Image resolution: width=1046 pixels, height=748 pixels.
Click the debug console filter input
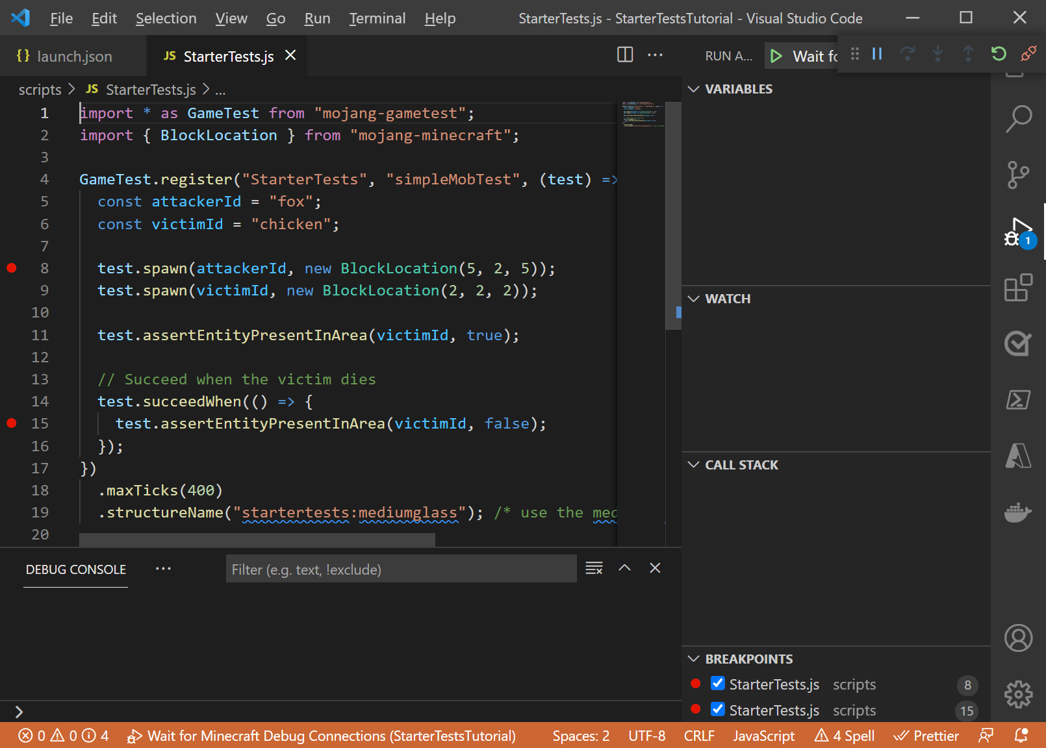pos(401,569)
